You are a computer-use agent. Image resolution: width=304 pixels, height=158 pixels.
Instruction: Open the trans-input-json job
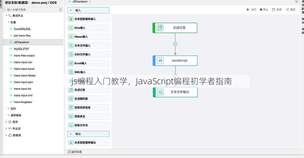click(x=24, y=82)
